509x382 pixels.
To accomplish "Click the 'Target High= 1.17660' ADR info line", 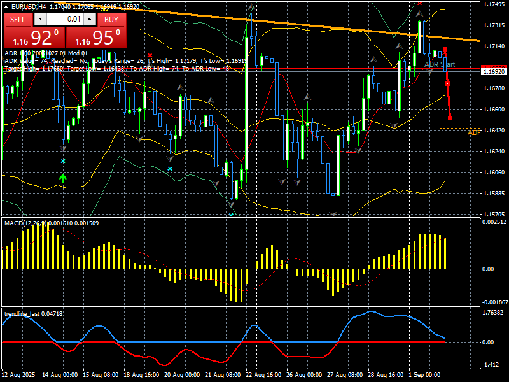I will click(x=117, y=69).
